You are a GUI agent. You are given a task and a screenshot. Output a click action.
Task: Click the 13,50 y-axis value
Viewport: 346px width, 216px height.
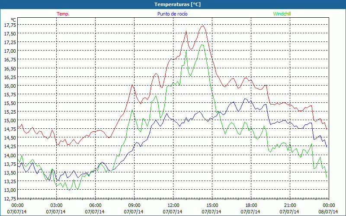click(x=10, y=172)
